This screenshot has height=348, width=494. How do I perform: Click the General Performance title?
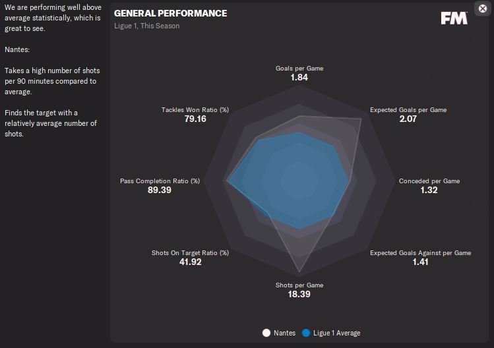pyautogui.click(x=170, y=13)
